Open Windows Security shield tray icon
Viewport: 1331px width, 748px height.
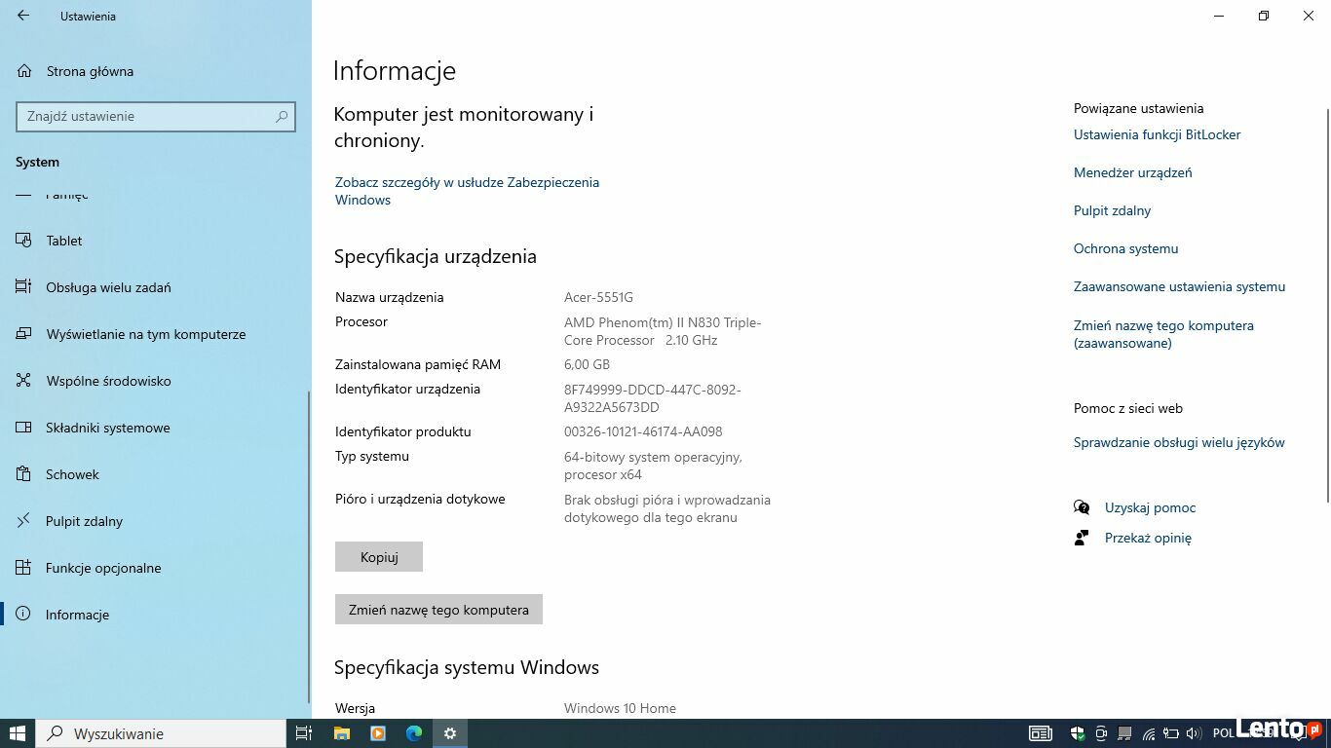point(1078,733)
